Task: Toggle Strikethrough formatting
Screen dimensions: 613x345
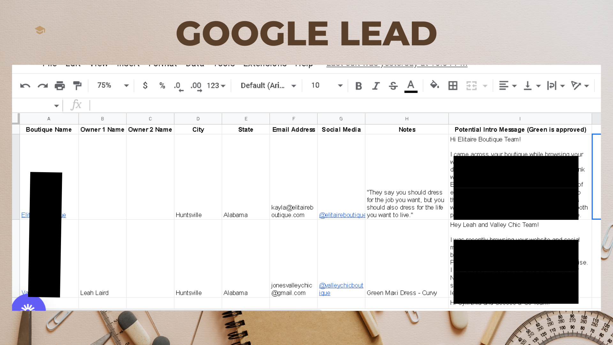Action: tap(393, 86)
